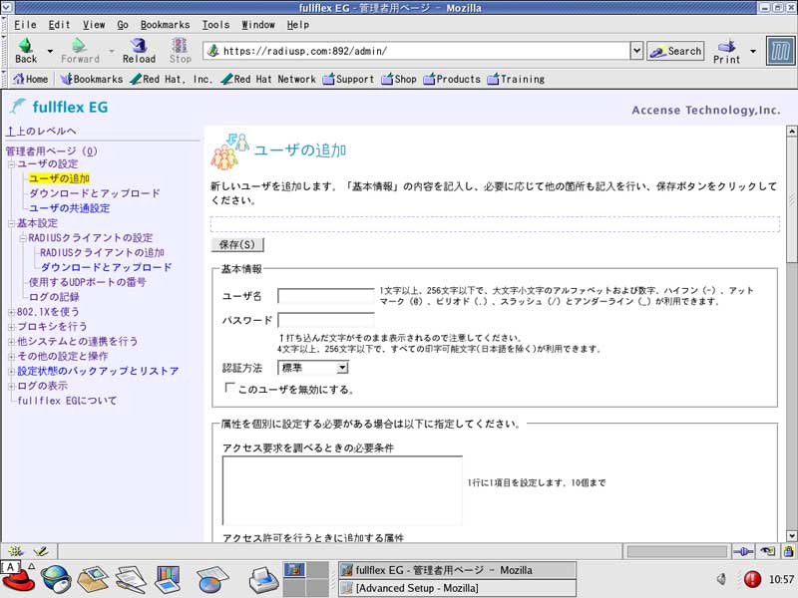Click the speaker volume icon in tray
Viewport: 798px width, 598px height.
click(x=721, y=579)
